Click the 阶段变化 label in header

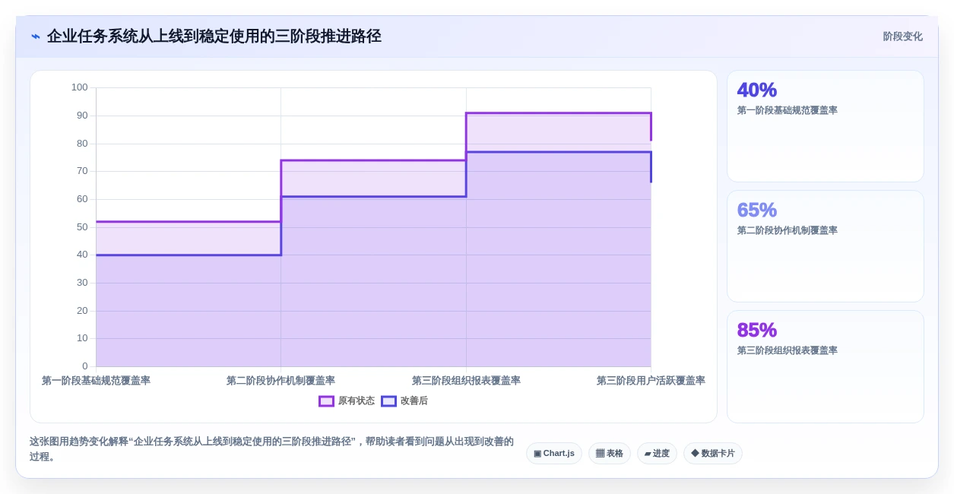click(x=902, y=36)
